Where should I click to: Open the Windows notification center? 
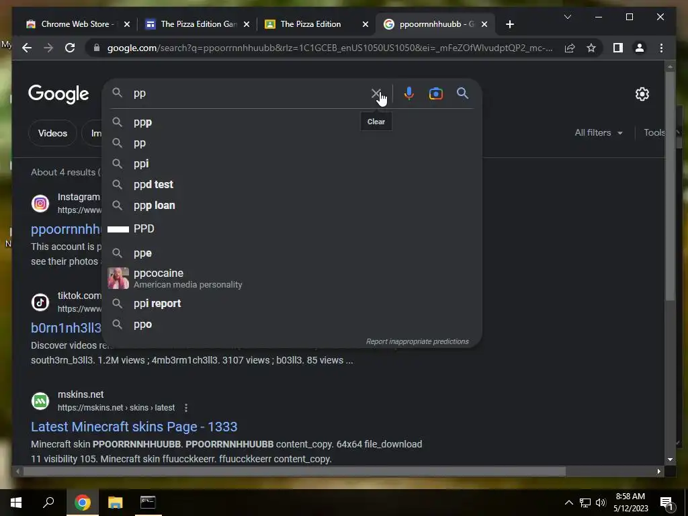[x=667, y=503]
